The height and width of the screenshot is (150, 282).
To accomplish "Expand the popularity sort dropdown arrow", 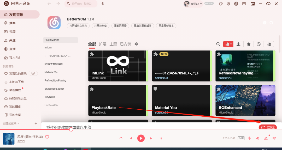I will tap(231, 44).
